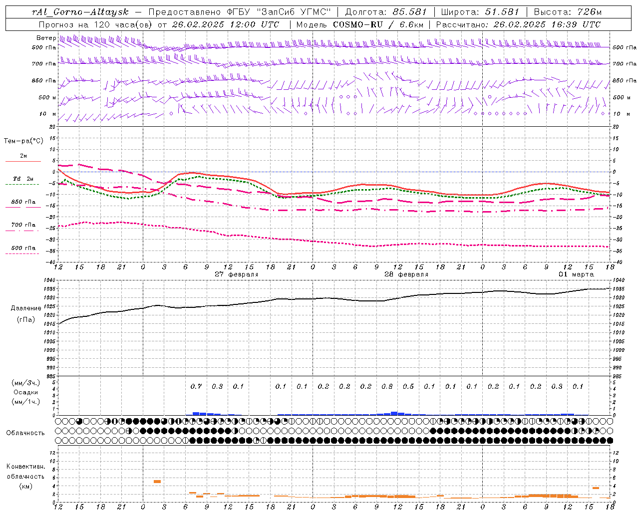Click the Td 2м dew point legend entry

click(x=23, y=179)
